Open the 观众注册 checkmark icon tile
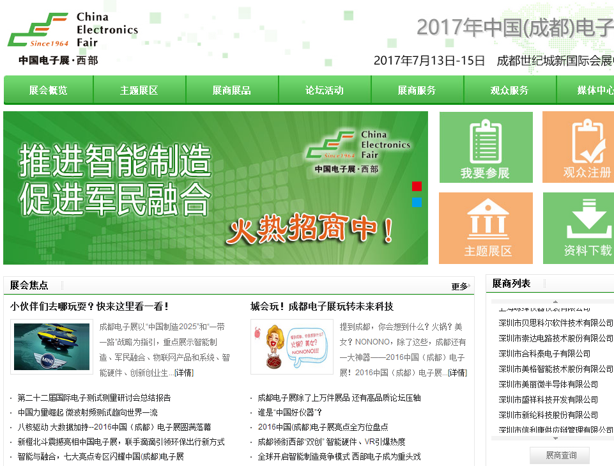This screenshot has height=466, width=614. [x=578, y=148]
